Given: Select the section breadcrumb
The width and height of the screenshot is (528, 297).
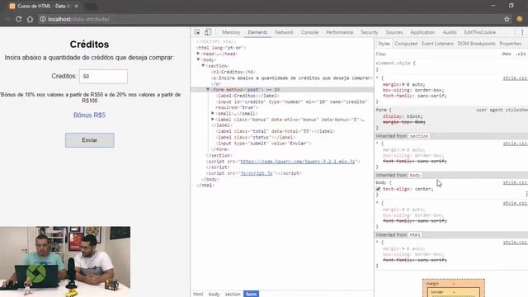Looking at the screenshot, I should 233,294.
